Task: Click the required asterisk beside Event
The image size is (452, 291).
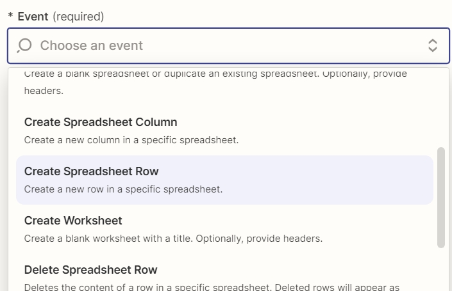Action: pos(10,15)
